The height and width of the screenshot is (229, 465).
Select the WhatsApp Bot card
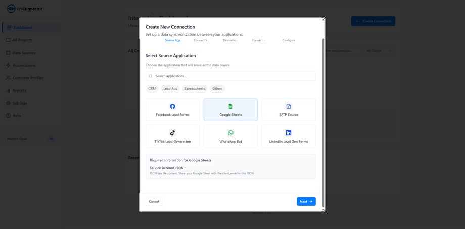(230, 136)
